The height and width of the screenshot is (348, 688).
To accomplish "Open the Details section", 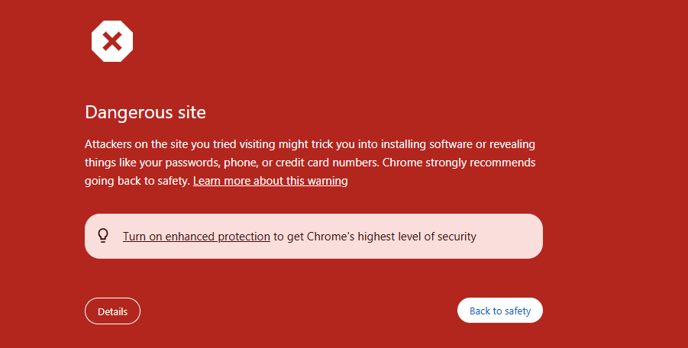I will pyautogui.click(x=112, y=311).
